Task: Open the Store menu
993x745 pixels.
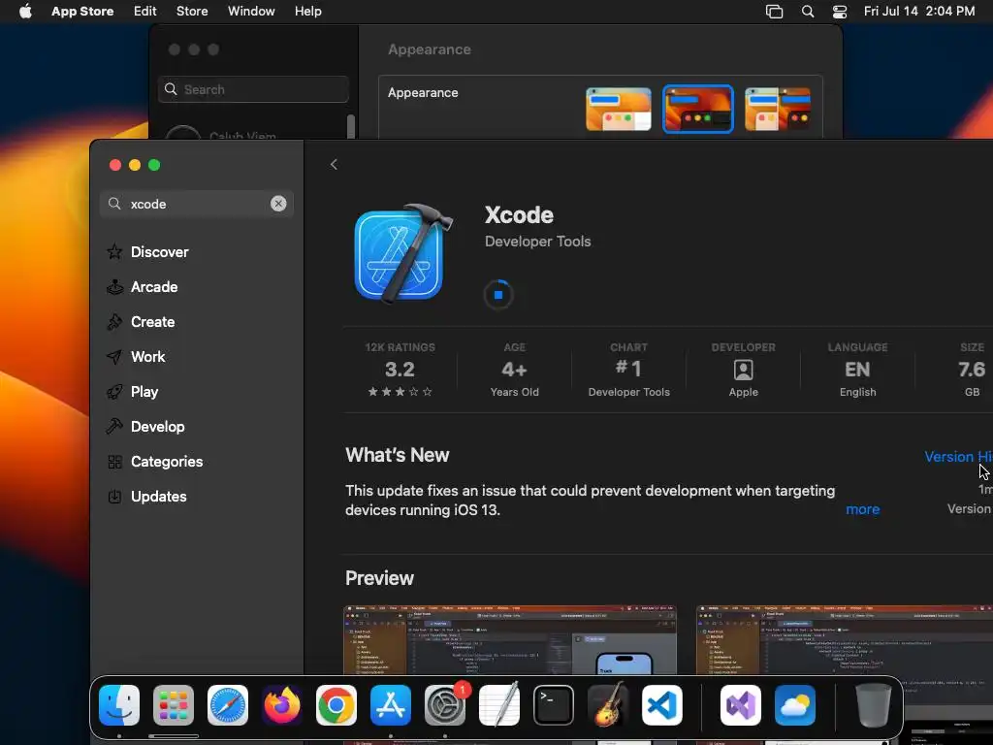Action: click(x=192, y=12)
